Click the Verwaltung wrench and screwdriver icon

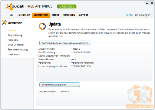4,22
